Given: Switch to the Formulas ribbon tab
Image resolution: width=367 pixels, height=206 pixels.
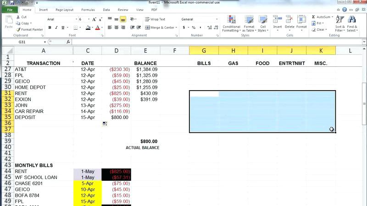Looking at the screenshot, I should click(88, 10).
